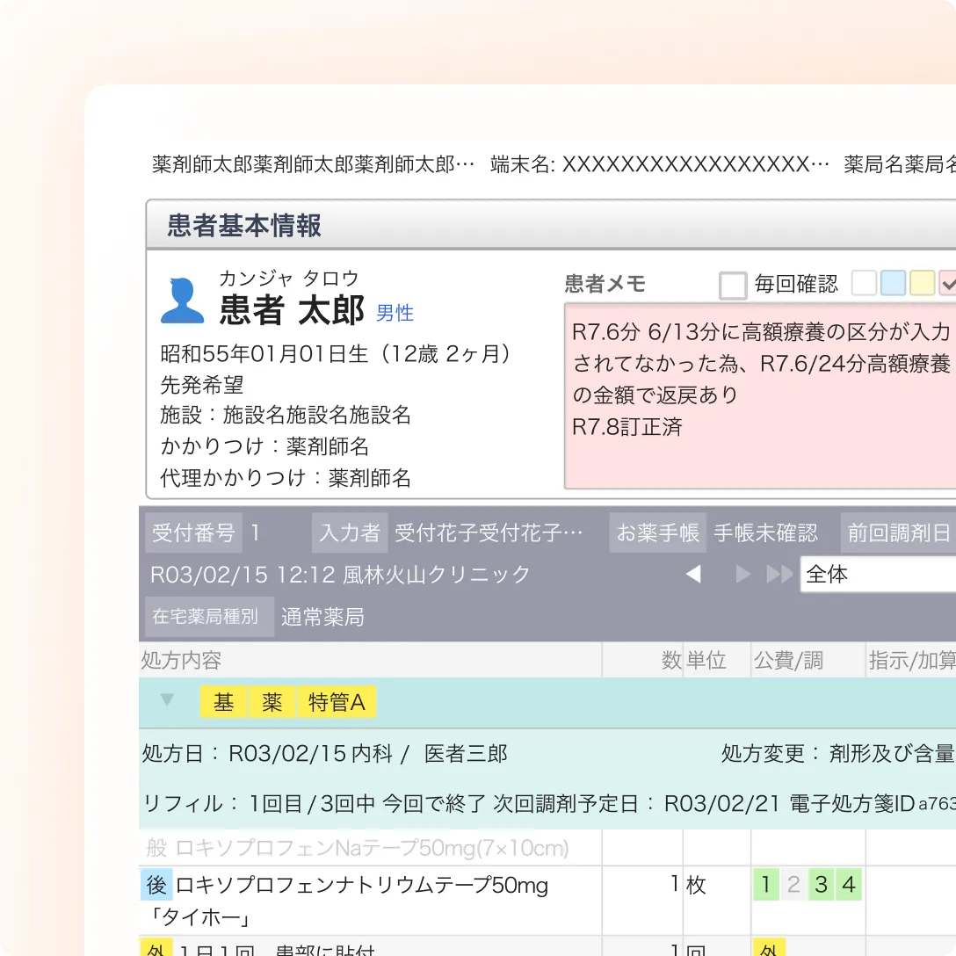Toggle the green numbered cell 1
This screenshot has height=956, width=956.
point(765,885)
